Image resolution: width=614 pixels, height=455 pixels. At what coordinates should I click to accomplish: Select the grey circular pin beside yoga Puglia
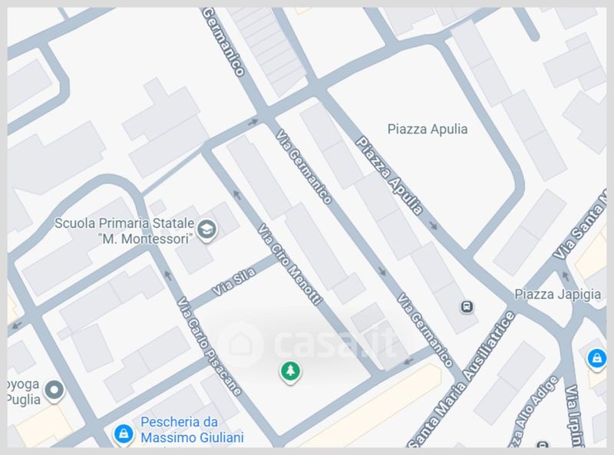click(54, 391)
